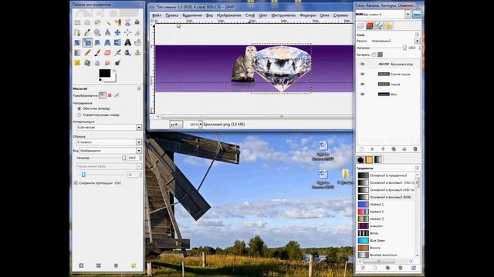This screenshot has width=494, height=277.
Task: Select the Ellipse Select tool
Action: tap(87, 22)
